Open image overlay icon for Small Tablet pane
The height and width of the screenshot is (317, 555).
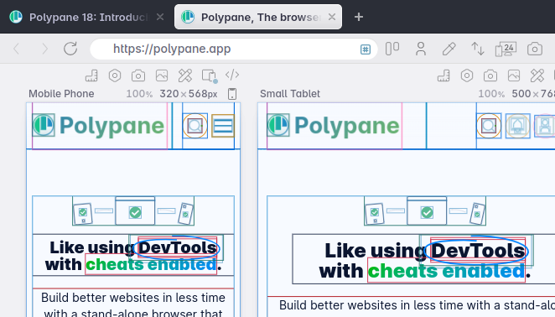(x=514, y=75)
